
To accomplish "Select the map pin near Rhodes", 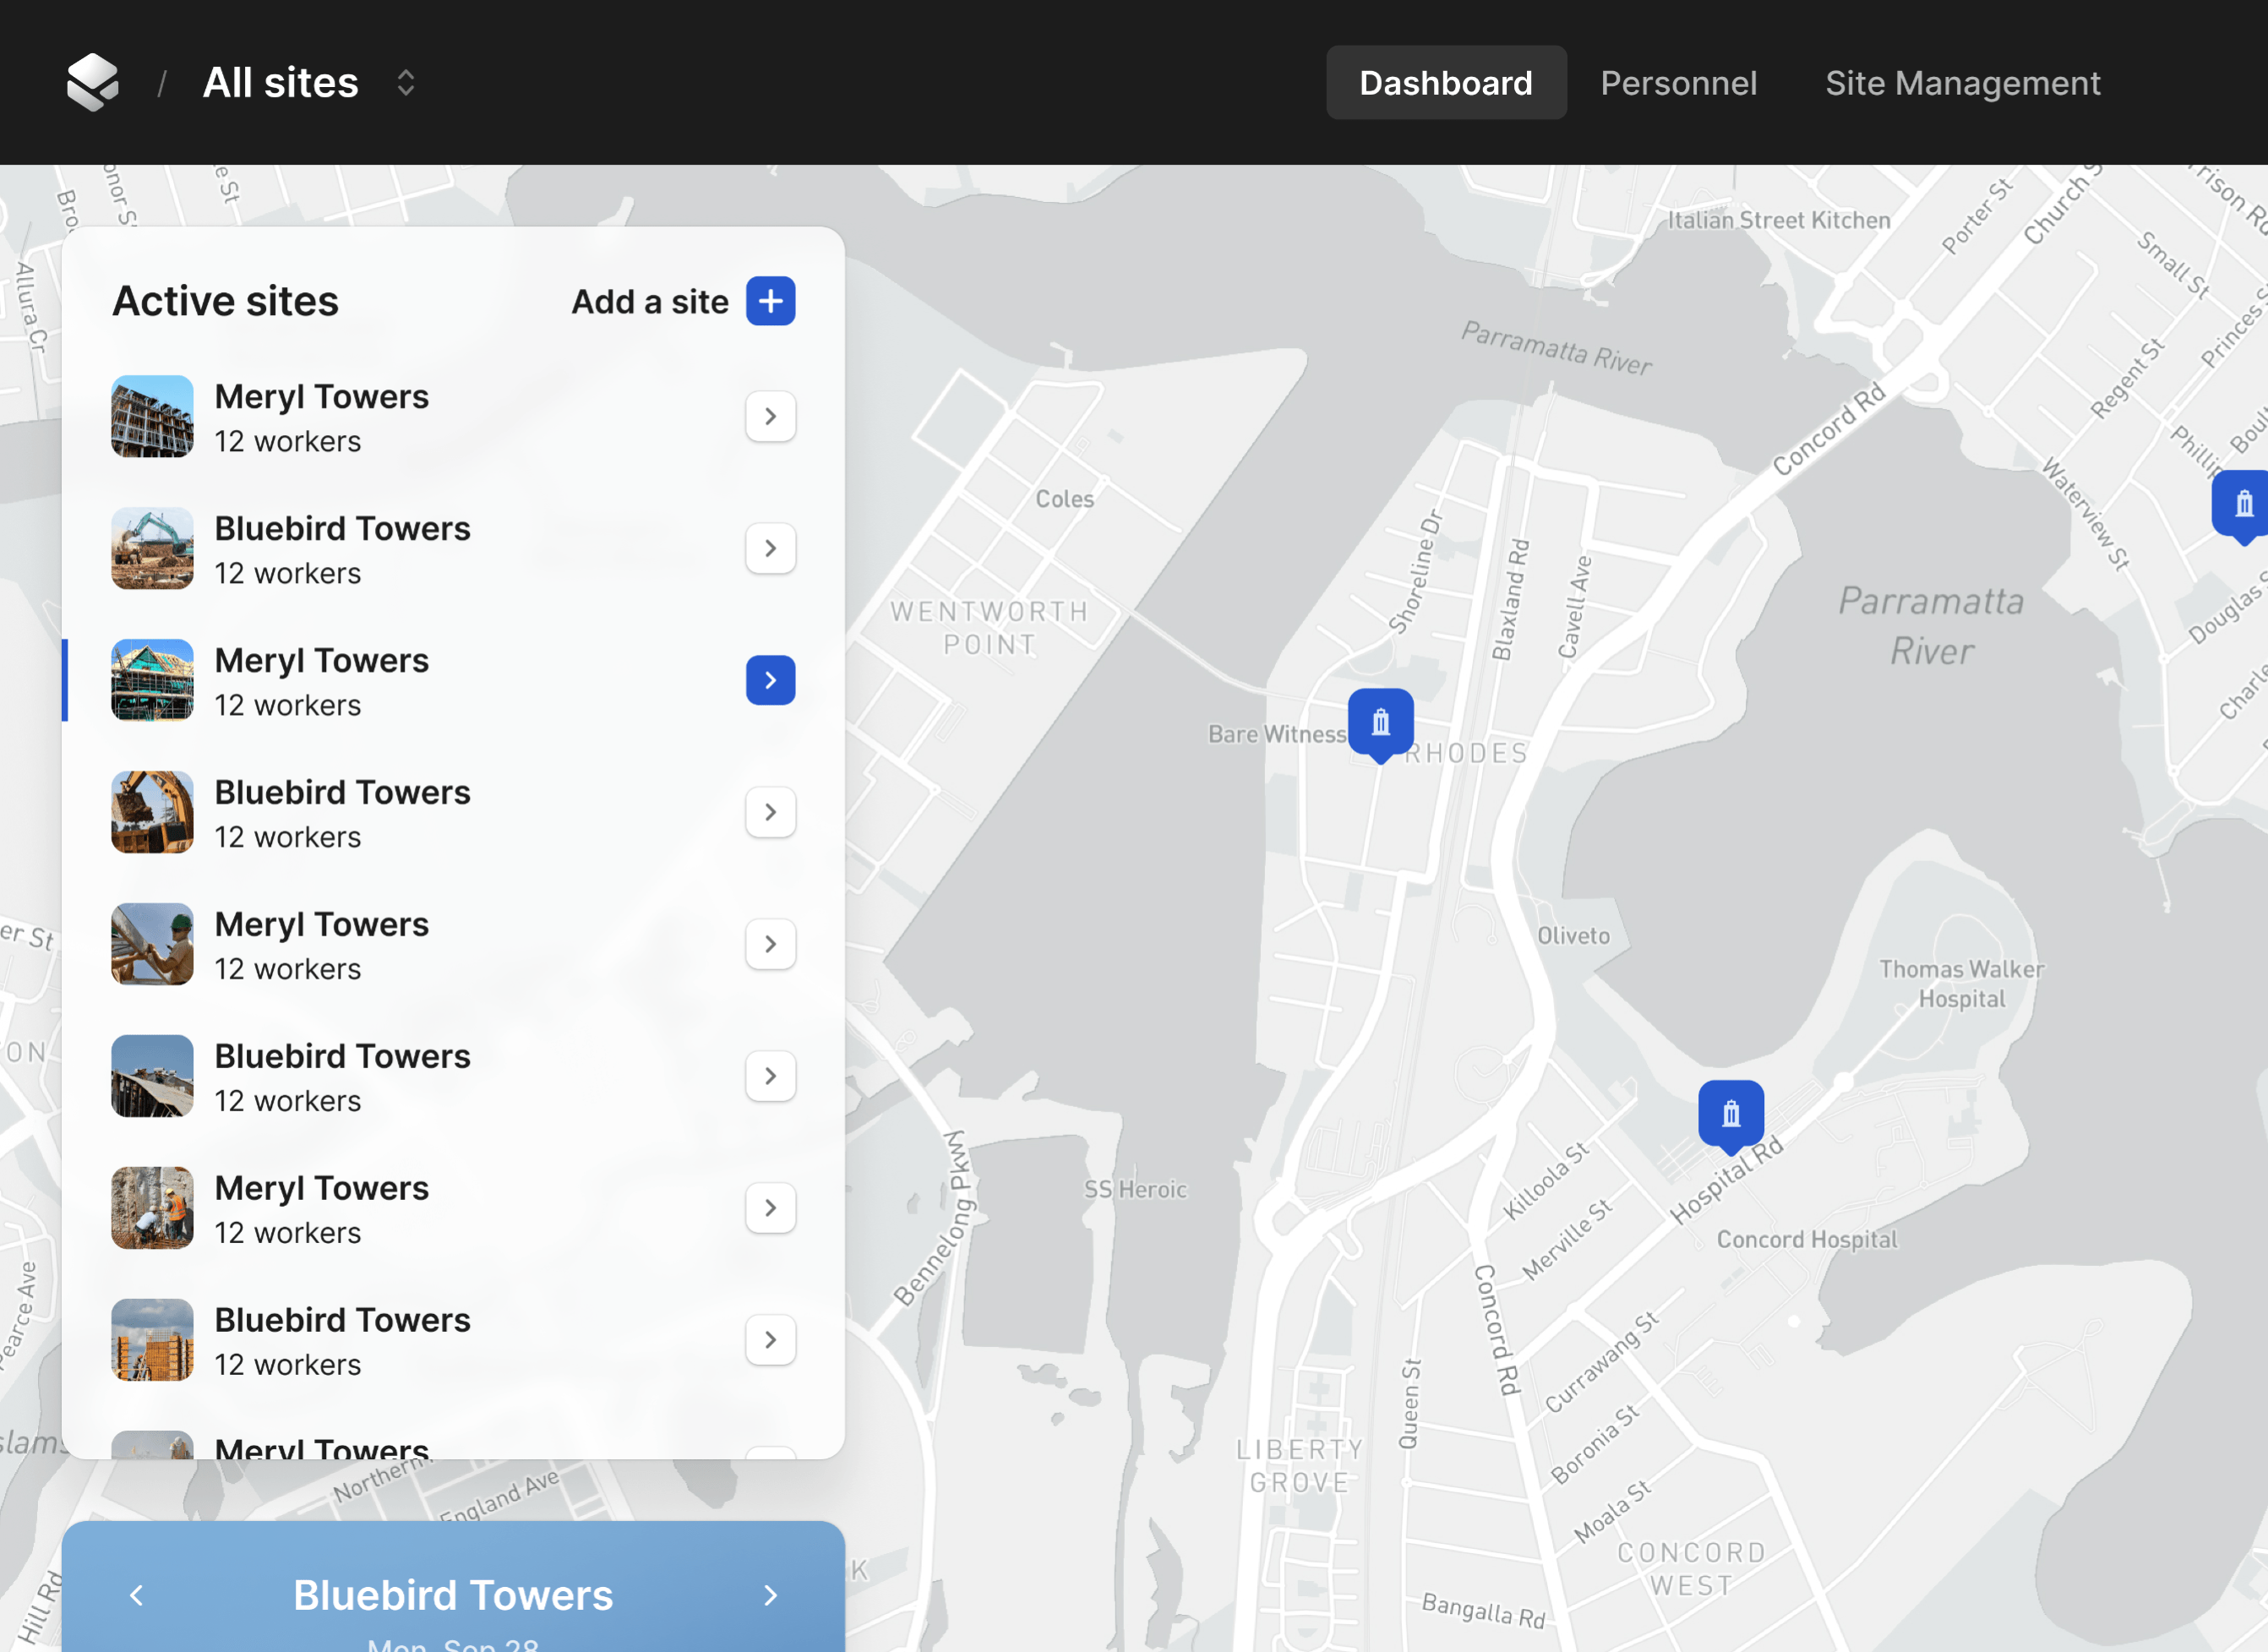I will click(x=1380, y=723).
